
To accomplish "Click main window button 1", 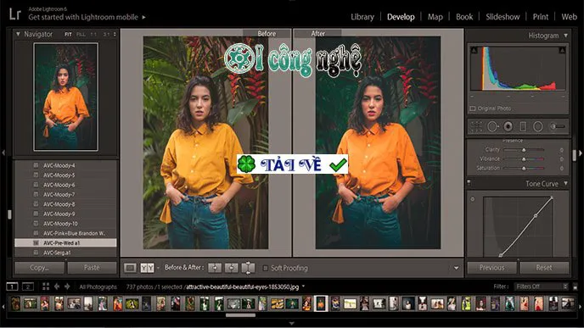I will click(12, 286).
